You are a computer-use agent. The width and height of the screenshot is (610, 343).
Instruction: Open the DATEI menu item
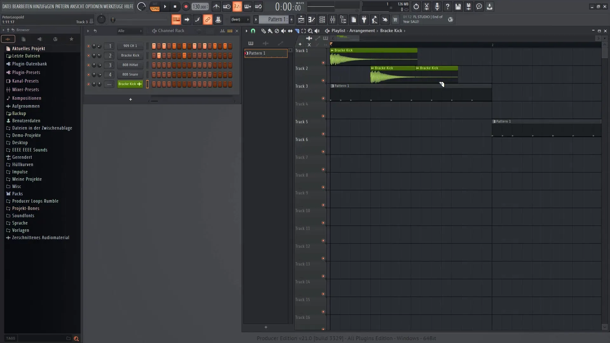[7, 6]
